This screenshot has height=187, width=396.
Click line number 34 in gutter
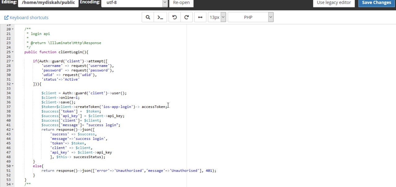point(8,93)
